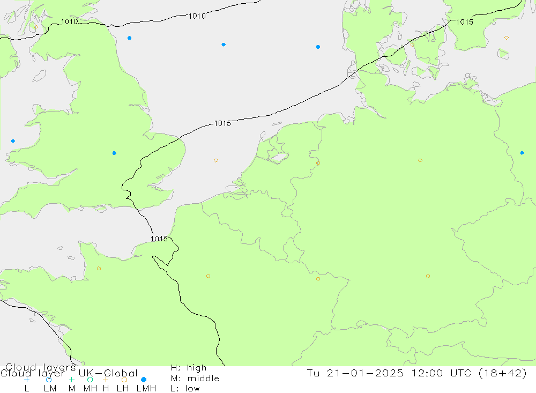This screenshot has width=536, height=393.
Task: Click the 'H: high' legend text
Action: pyautogui.click(x=189, y=368)
